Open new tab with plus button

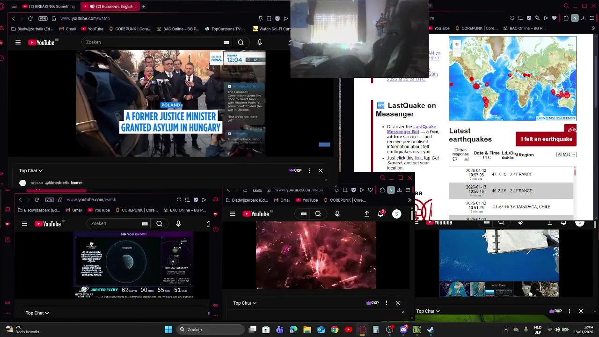point(144,7)
